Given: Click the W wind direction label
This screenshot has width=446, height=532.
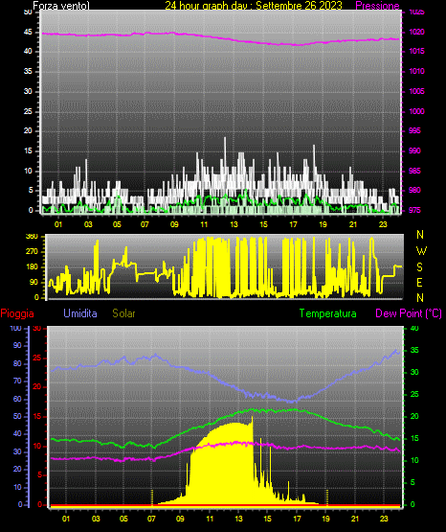Looking at the screenshot, I should coord(421,251).
